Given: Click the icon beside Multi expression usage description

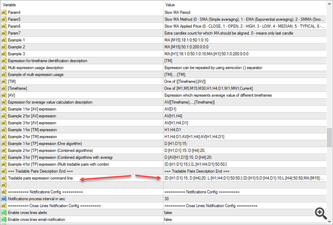Looking at the screenshot, I should click(x=4, y=68).
